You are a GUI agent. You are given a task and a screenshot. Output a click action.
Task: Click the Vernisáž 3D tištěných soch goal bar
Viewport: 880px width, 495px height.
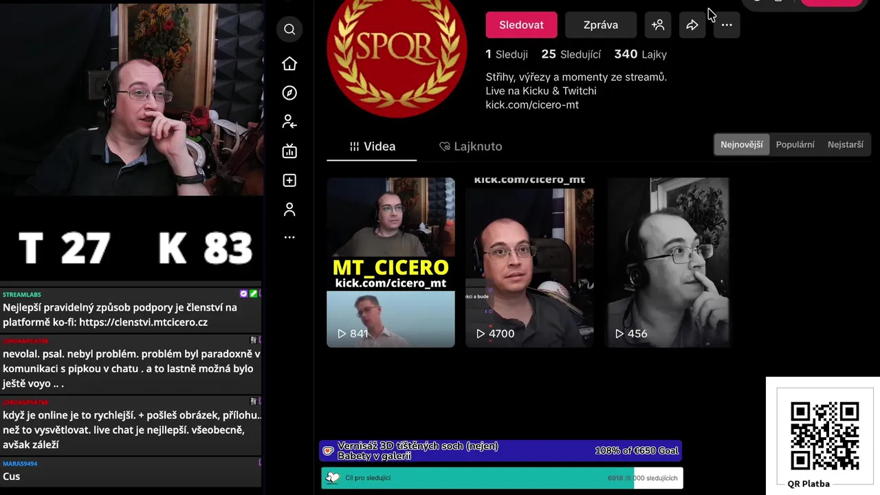pos(500,451)
